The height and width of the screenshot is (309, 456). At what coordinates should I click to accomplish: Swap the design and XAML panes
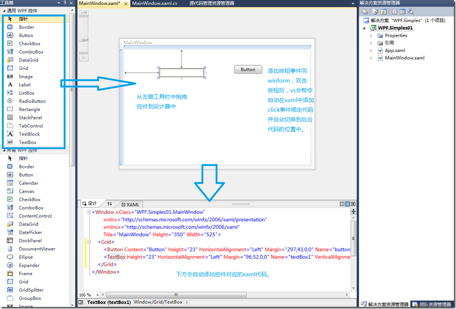[110, 204]
